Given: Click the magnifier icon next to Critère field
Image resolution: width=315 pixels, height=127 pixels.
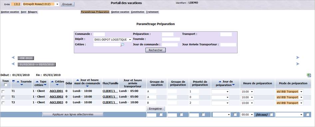Looking at the screenshot, I should pyautogui.click(x=122, y=45).
